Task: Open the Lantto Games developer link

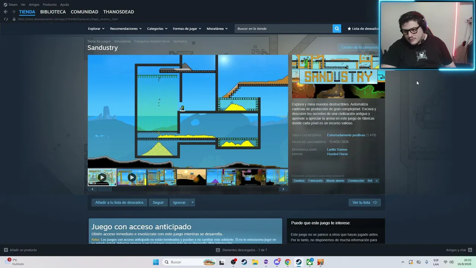Action: (x=337, y=150)
